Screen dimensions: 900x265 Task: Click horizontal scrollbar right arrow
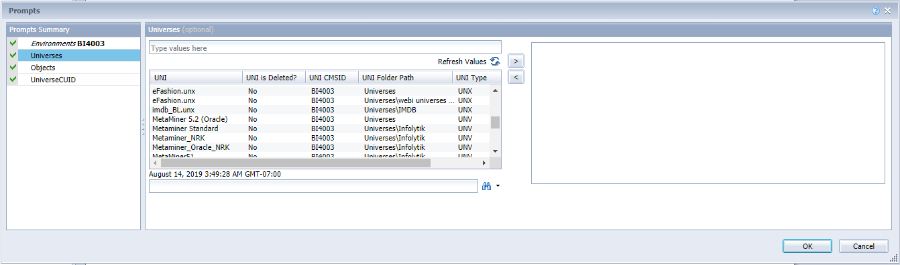[x=485, y=163]
